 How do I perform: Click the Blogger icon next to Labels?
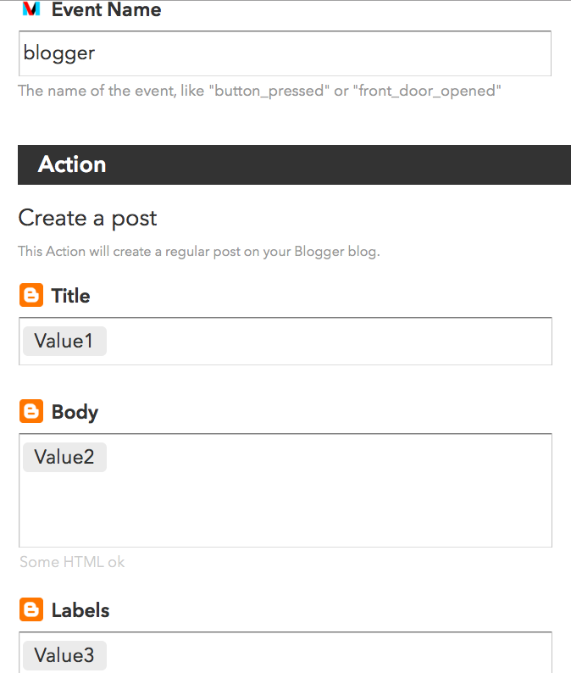[x=31, y=609]
